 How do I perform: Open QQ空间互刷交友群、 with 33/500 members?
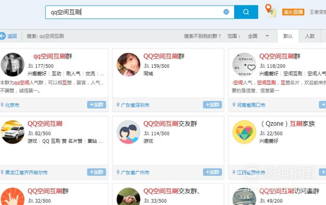[x=171, y=191]
